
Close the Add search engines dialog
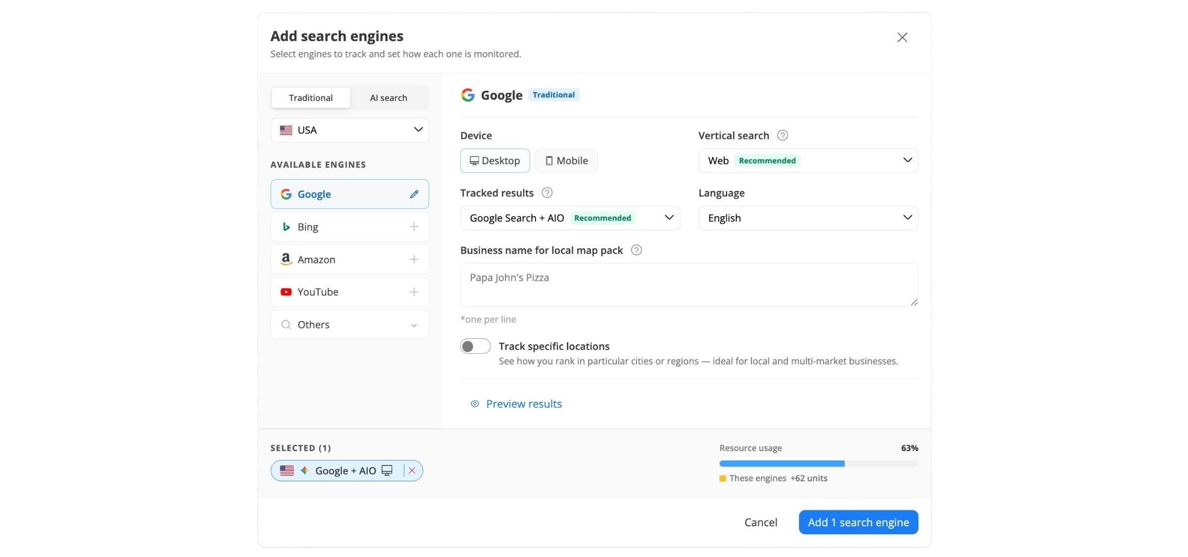tap(902, 38)
